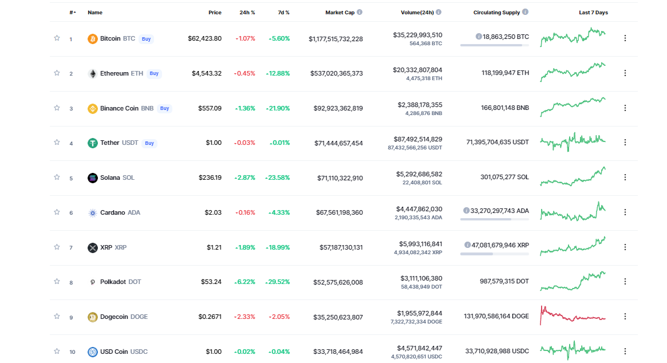Open USD Coin row options menu
667x363 pixels.
pos(625,352)
